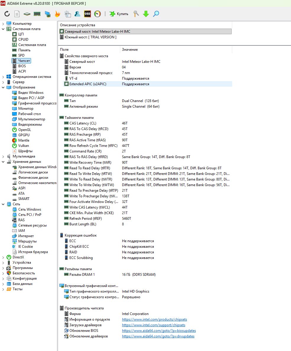Click the memory module toolbar icon

(37, 14)
